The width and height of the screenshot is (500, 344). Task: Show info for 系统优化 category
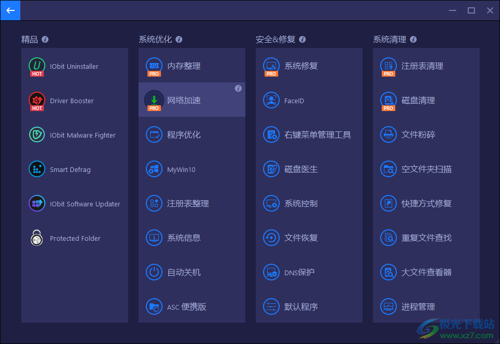coord(179,39)
